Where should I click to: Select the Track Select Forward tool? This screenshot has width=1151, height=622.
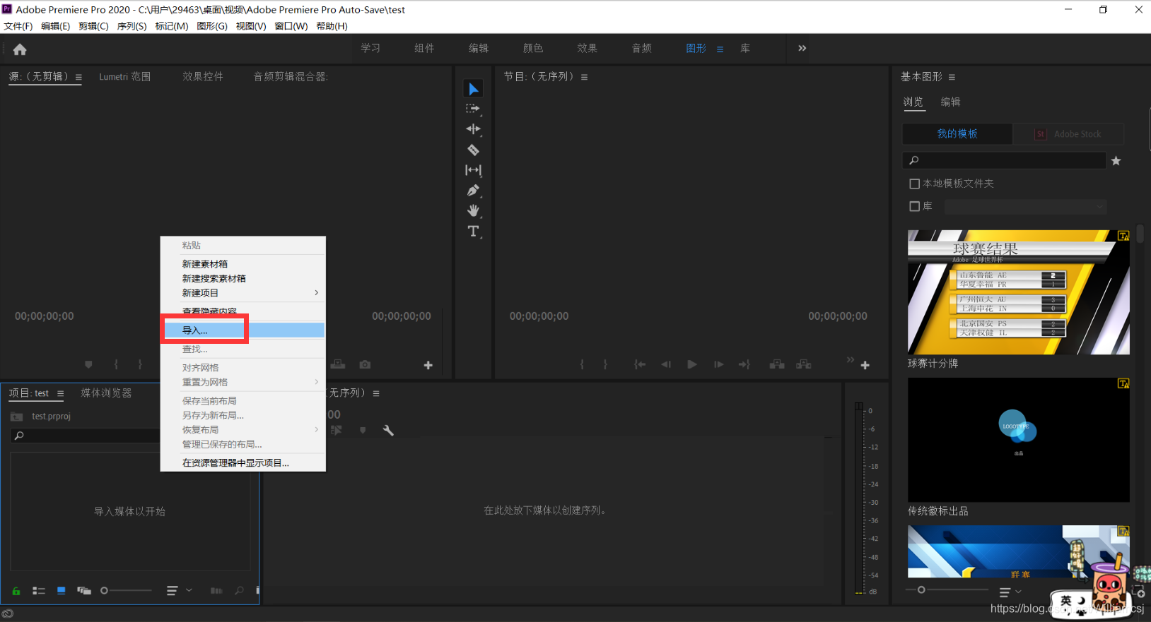(473, 109)
